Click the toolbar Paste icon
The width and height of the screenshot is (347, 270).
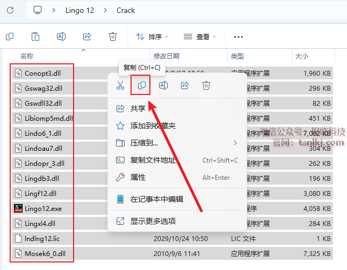point(35,37)
